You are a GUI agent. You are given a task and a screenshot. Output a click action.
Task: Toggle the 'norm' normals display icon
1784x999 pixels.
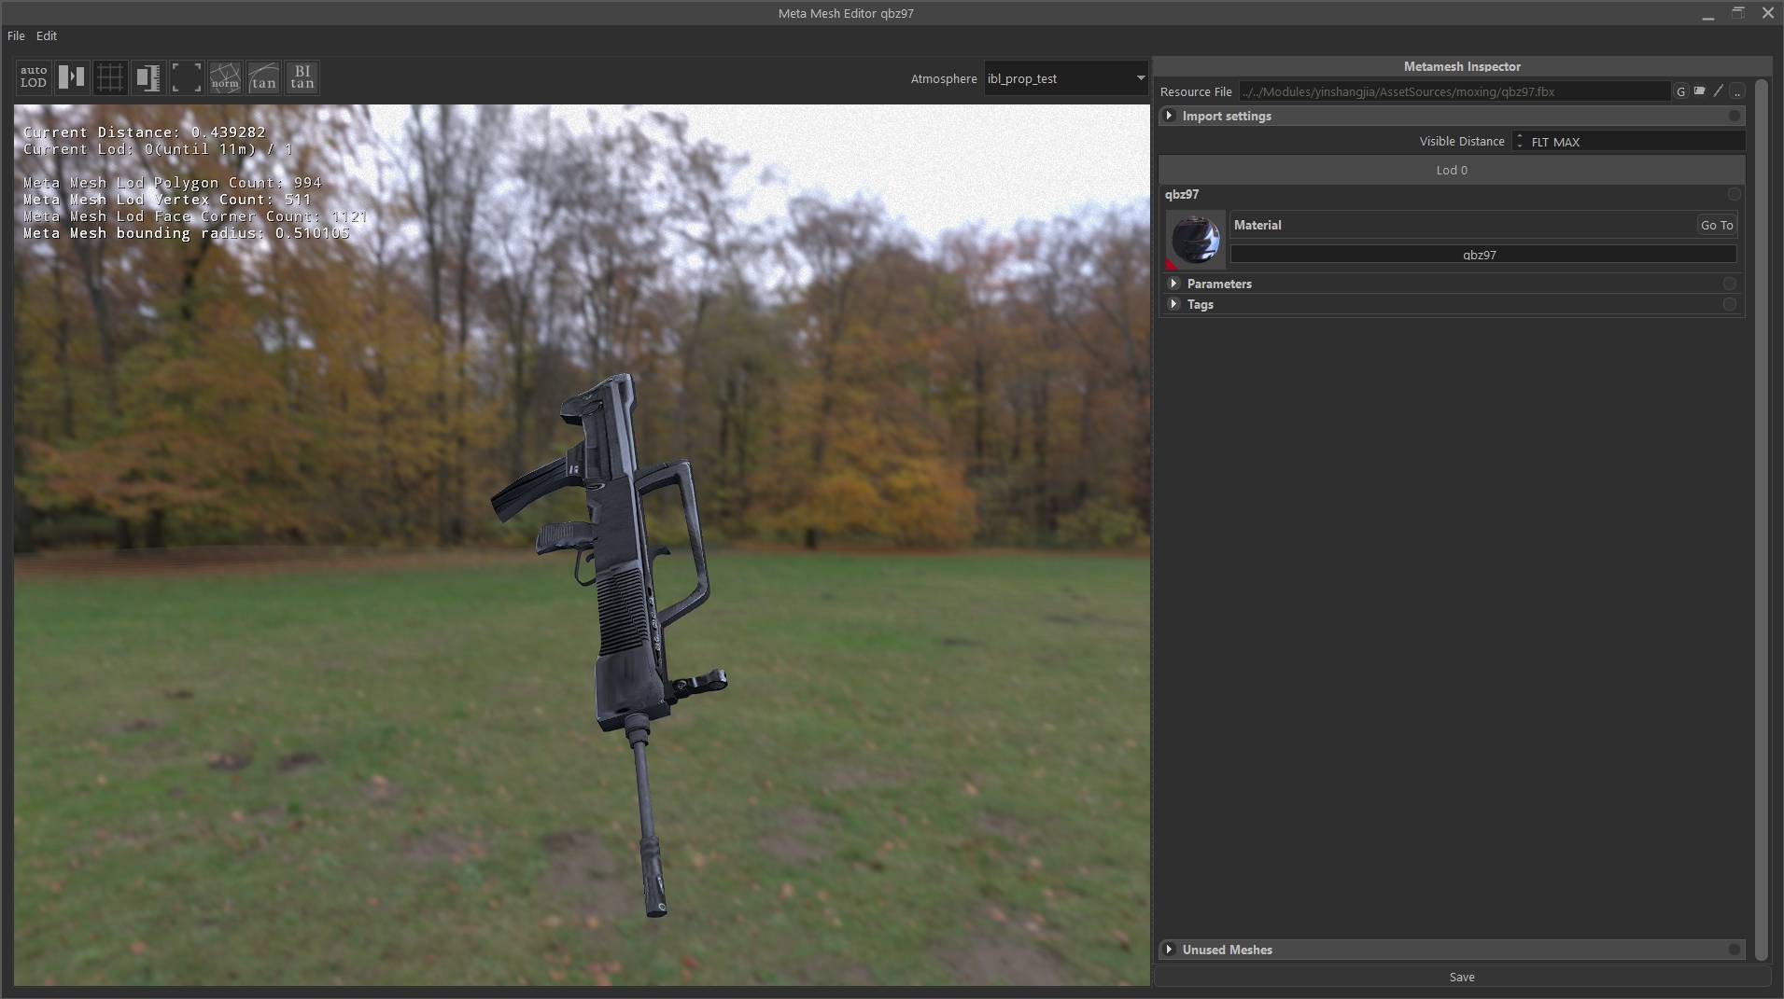(225, 77)
